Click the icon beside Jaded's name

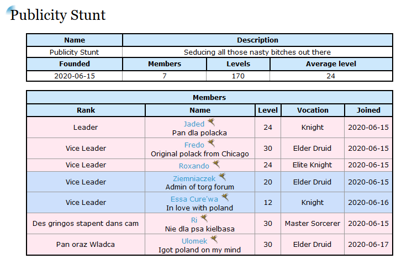pos(211,123)
